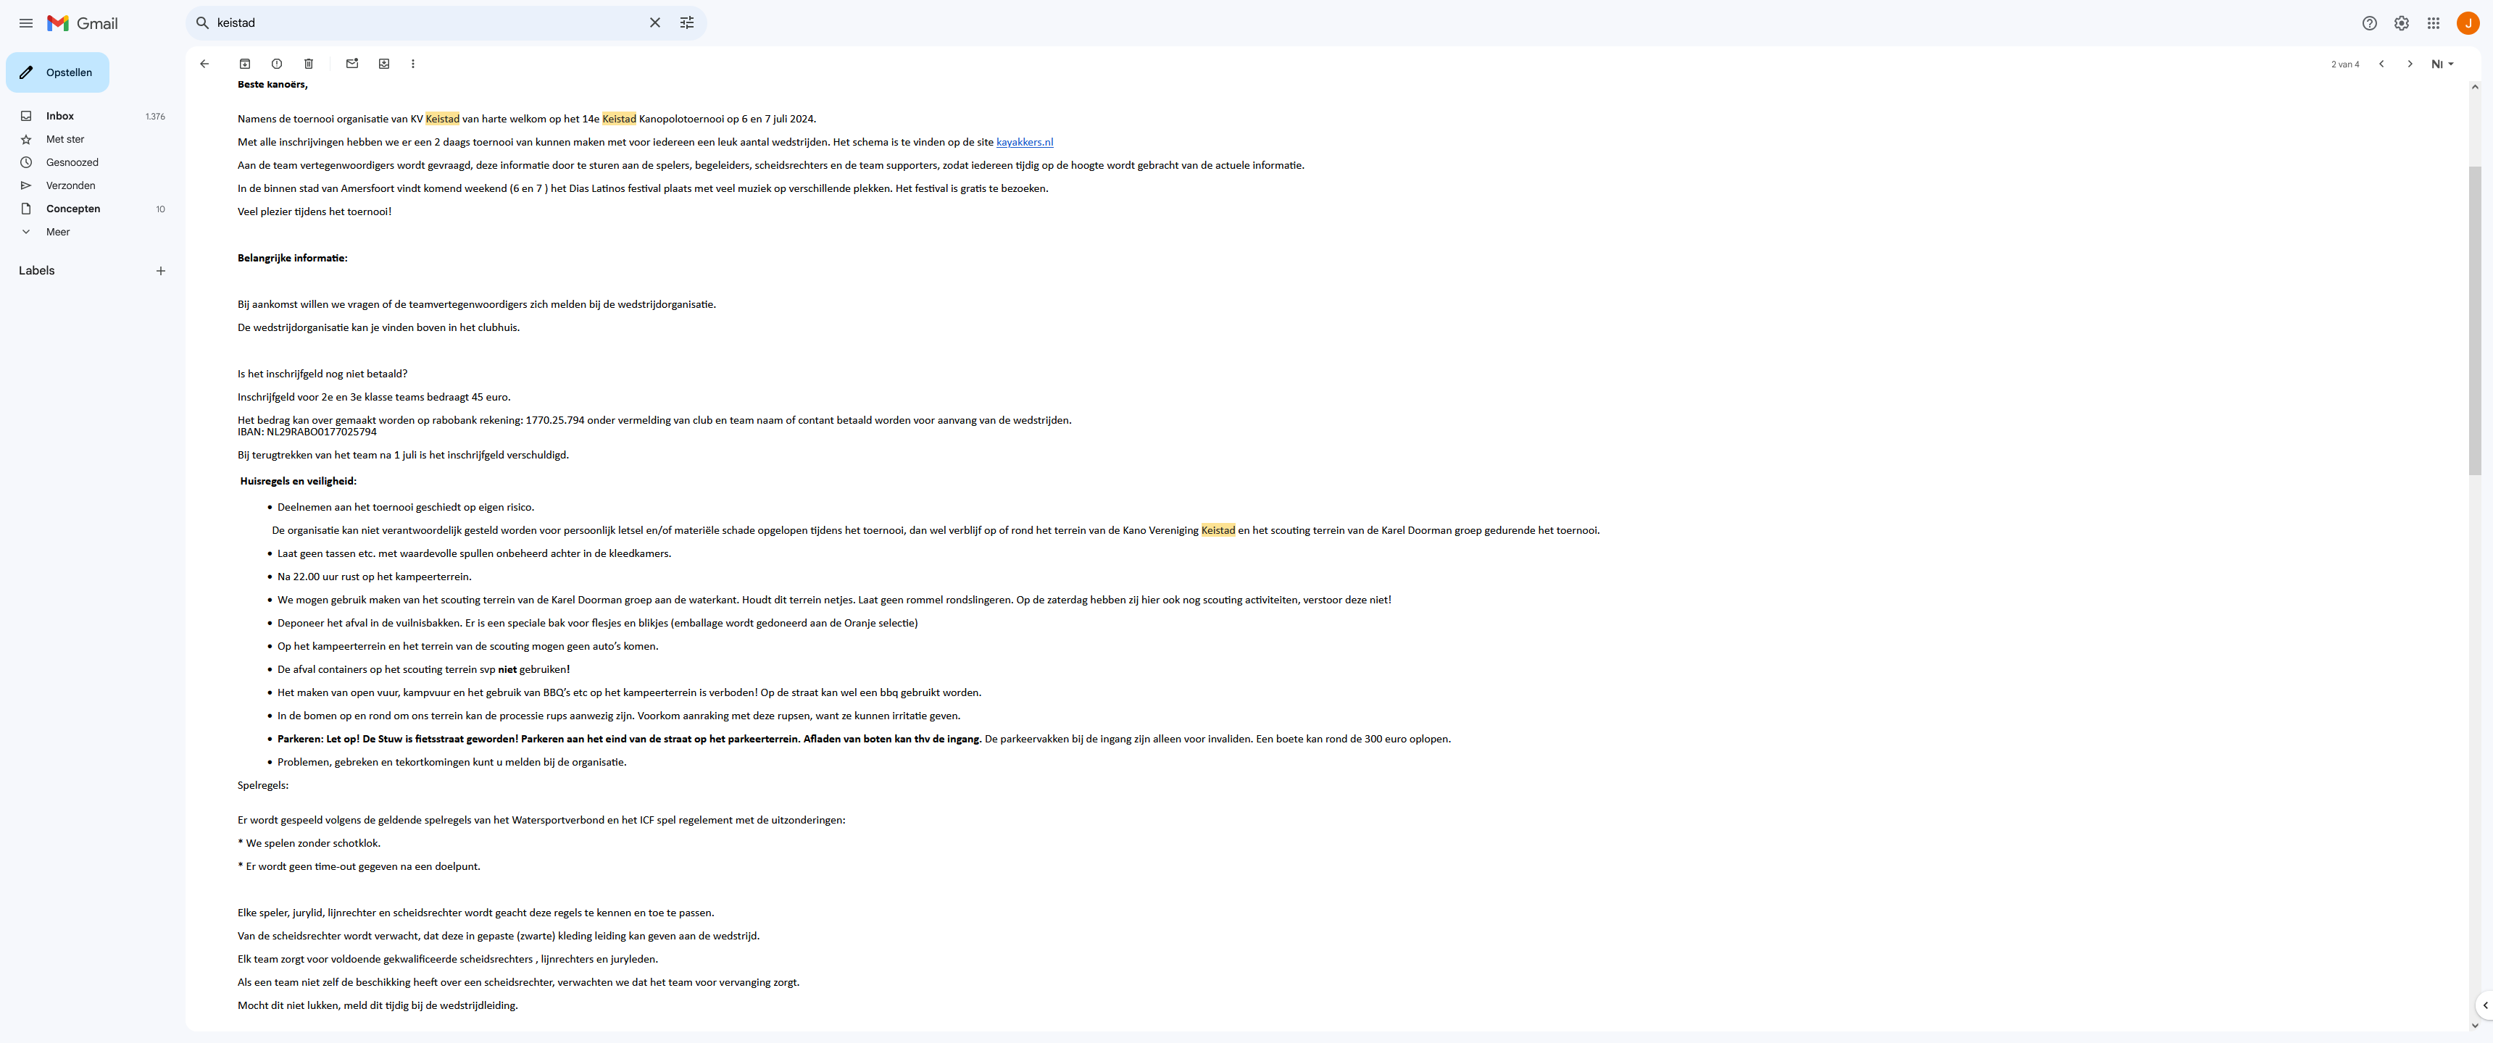Click the Gmail logo
The image size is (2493, 1043).
(x=83, y=23)
